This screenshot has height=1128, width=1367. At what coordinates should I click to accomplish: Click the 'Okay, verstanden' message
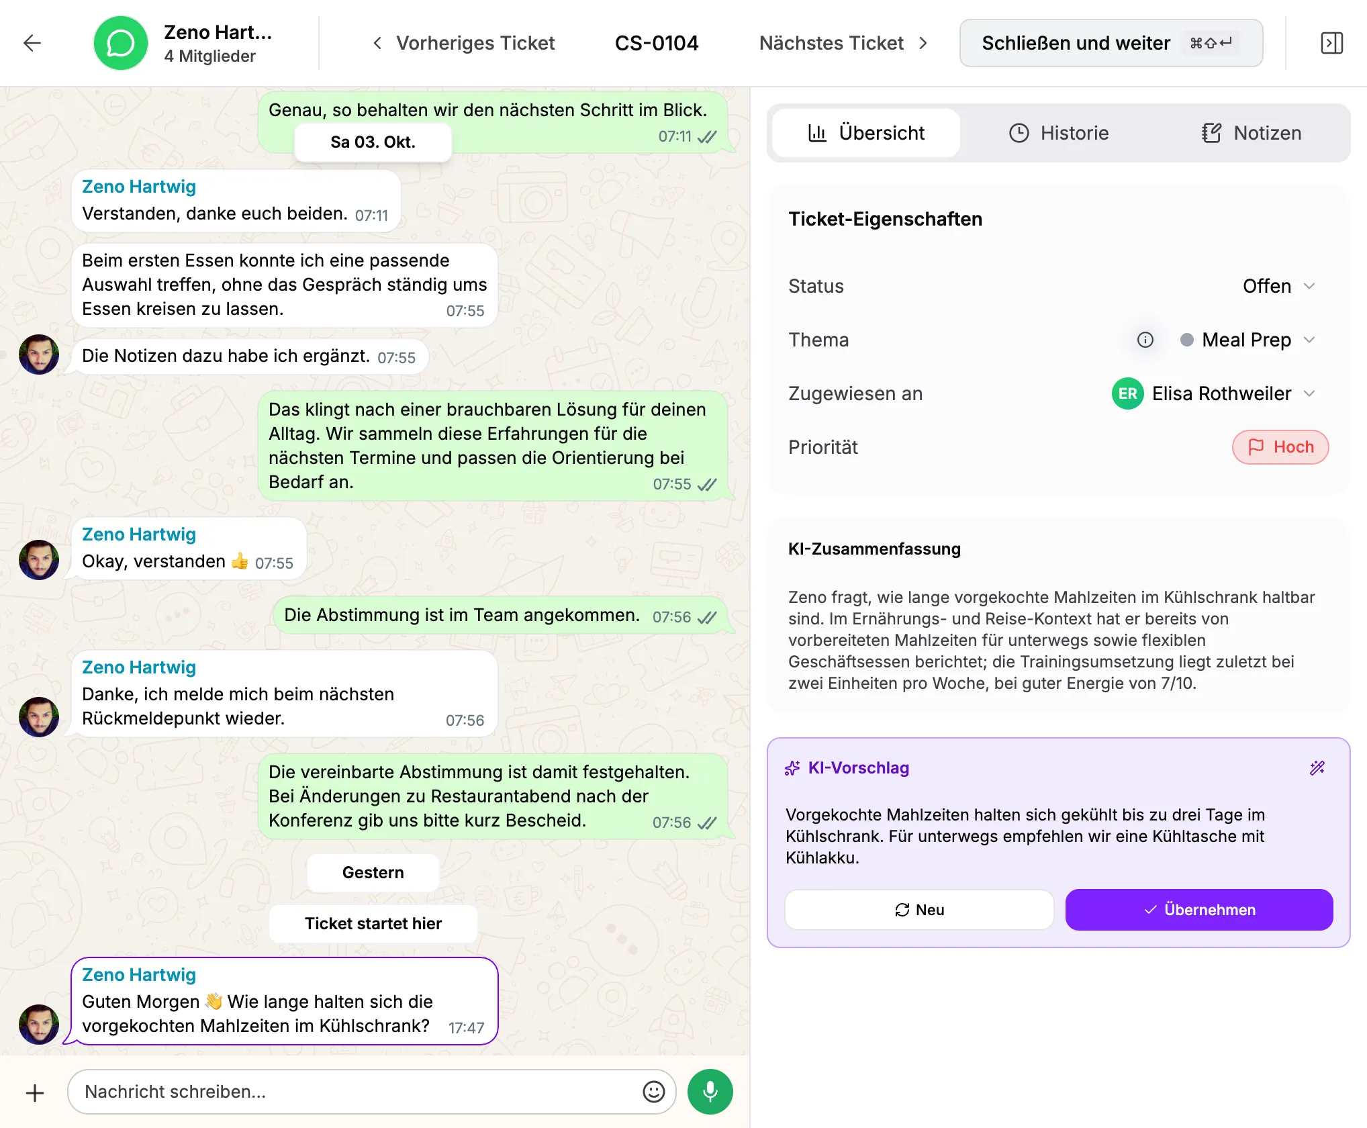click(x=189, y=548)
